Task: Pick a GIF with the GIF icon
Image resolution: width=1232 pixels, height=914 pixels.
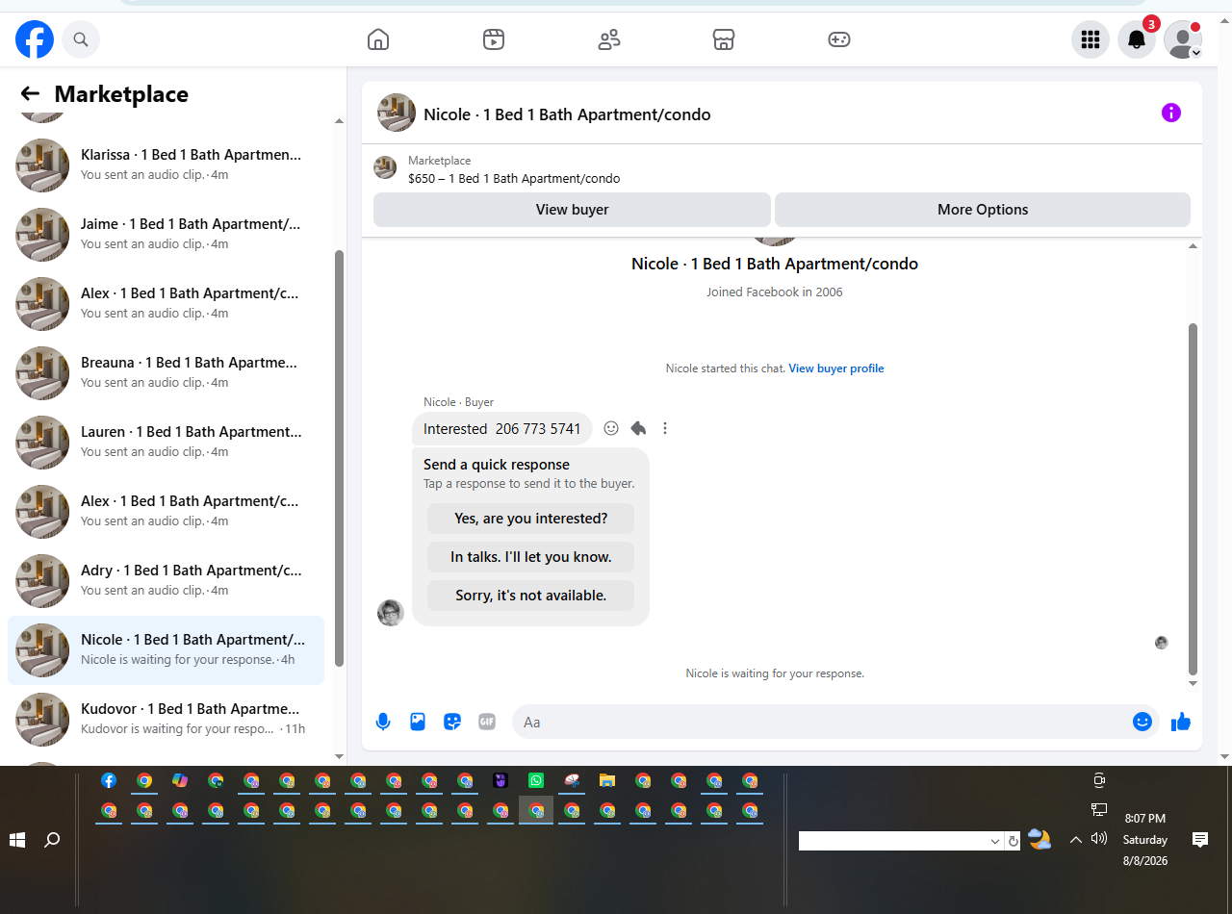Action: click(x=487, y=722)
